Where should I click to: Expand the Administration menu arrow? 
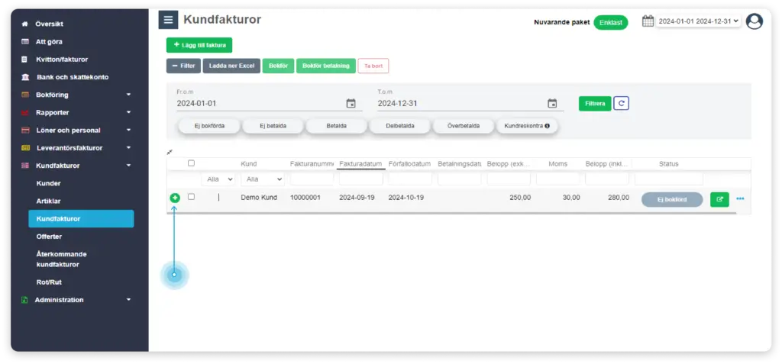[128, 300]
